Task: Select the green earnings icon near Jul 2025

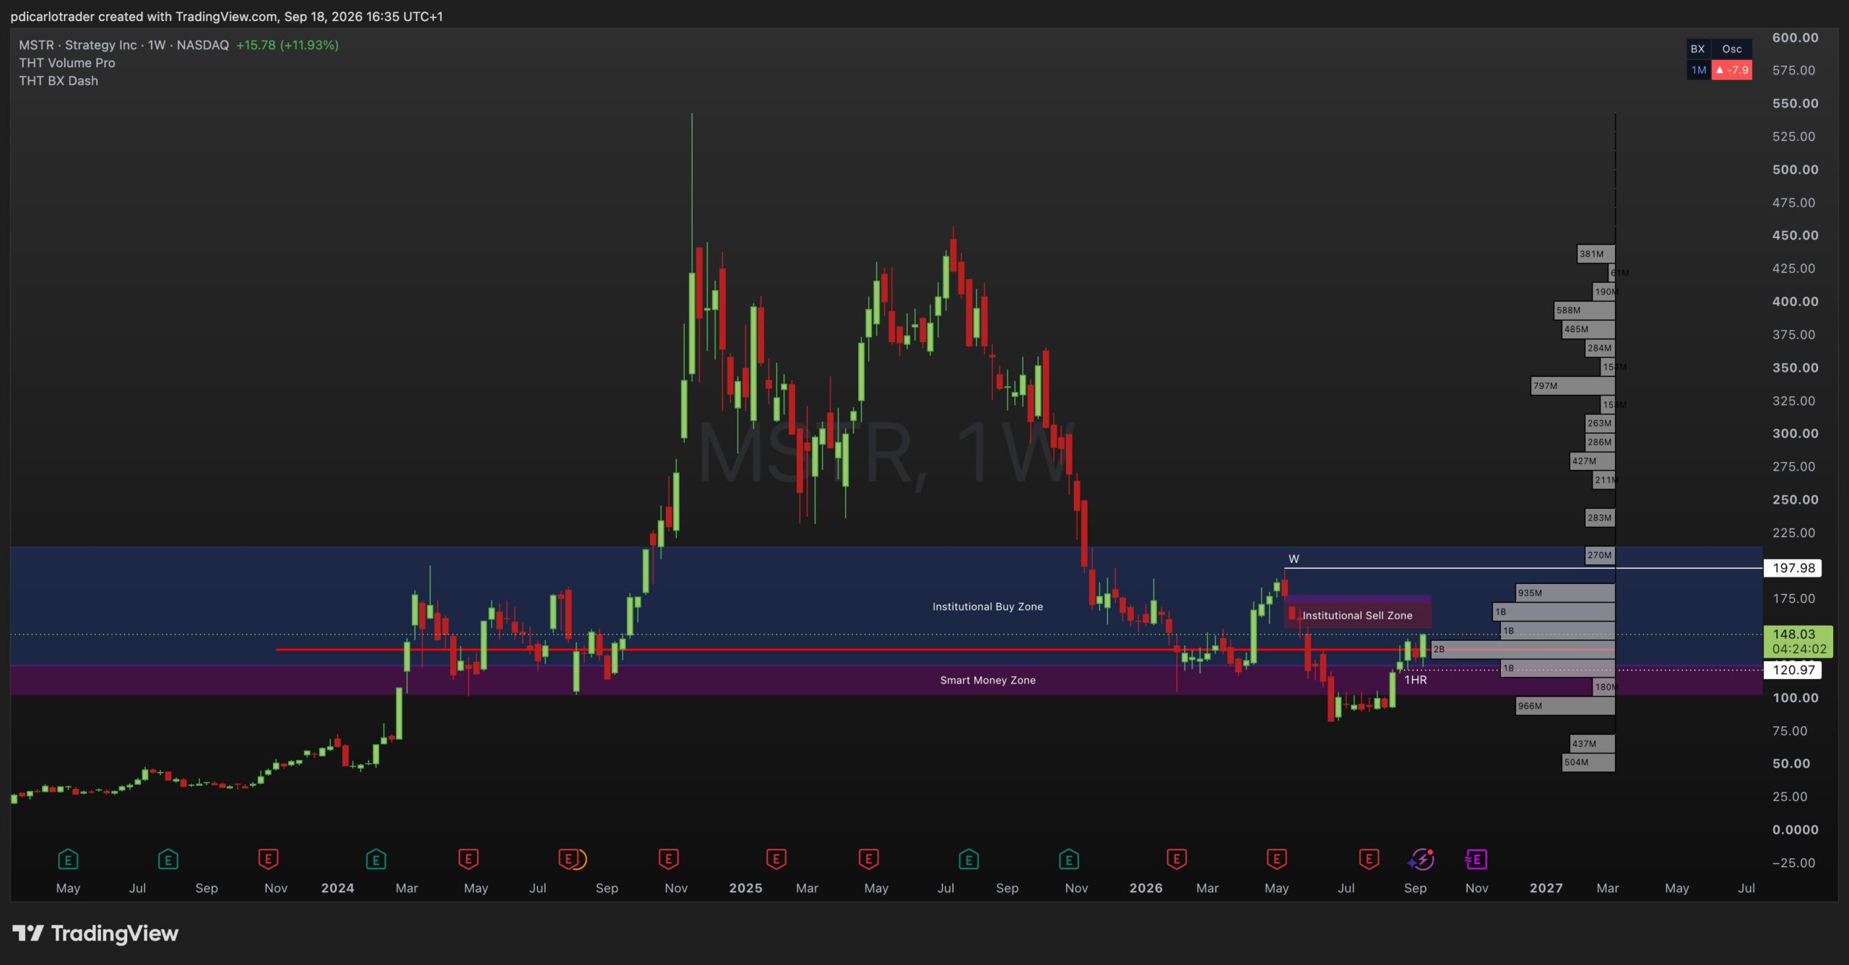Action: click(x=969, y=859)
